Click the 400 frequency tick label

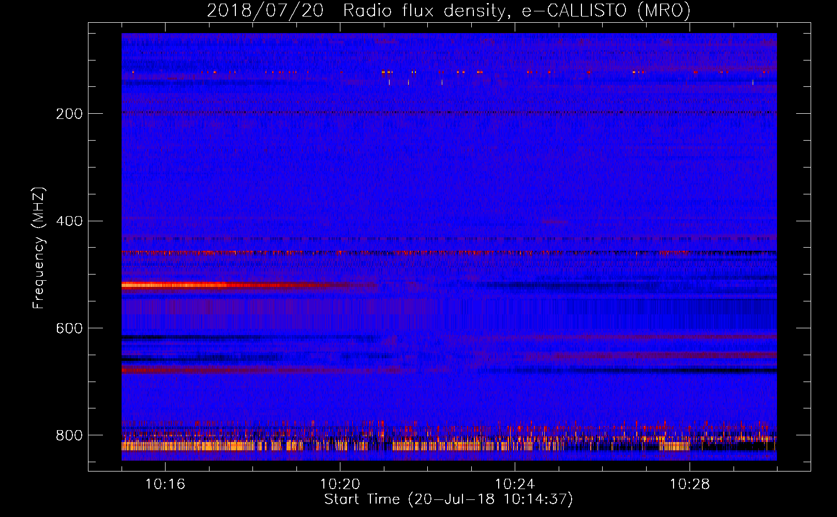(69, 221)
